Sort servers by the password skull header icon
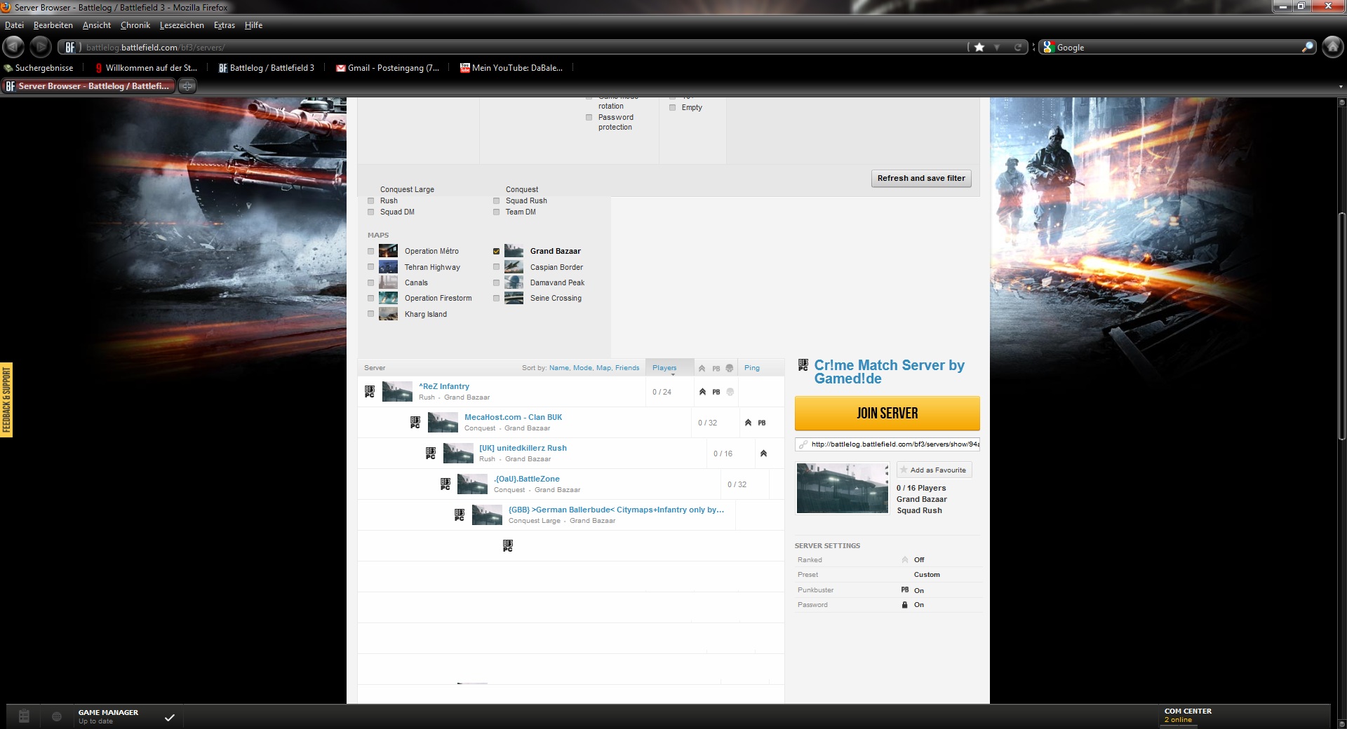 (730, 368)
